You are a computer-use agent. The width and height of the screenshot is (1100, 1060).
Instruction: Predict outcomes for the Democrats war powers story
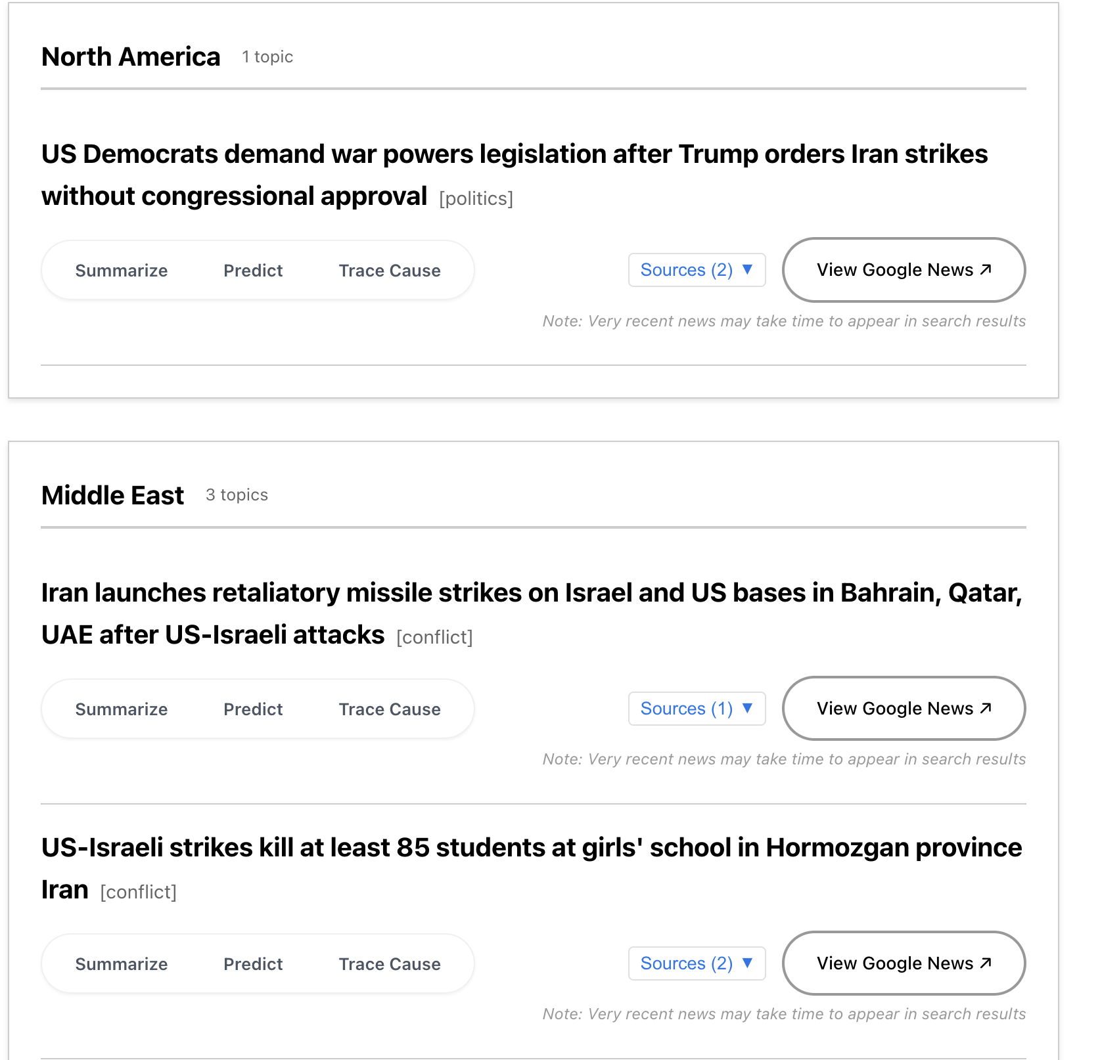tap(253, 270)
